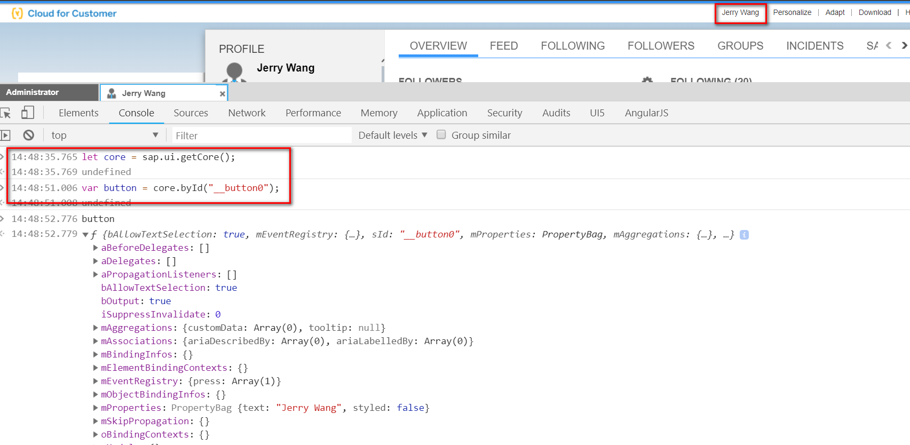The width and height of the screenshot is (910, 445).
Task: Open the Network tab
Action: [x=247, y=113]
